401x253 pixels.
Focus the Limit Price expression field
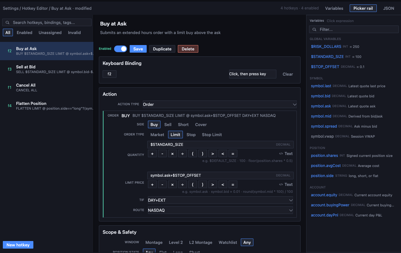pyautogui.click(x=220, y=175)
